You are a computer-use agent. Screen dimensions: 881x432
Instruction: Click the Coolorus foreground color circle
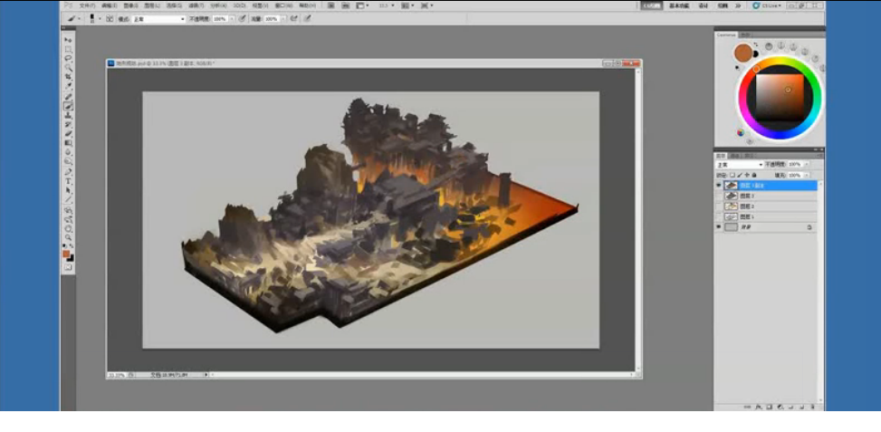[742, 53]
